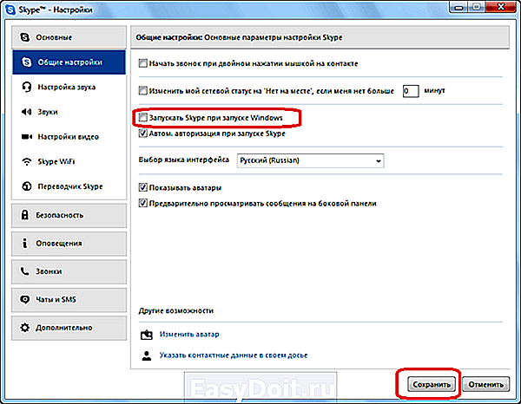The image size is (521, 404).
Task: Enable Изменить мой сетевой статус checkbox
Action: tap(143, 90)
